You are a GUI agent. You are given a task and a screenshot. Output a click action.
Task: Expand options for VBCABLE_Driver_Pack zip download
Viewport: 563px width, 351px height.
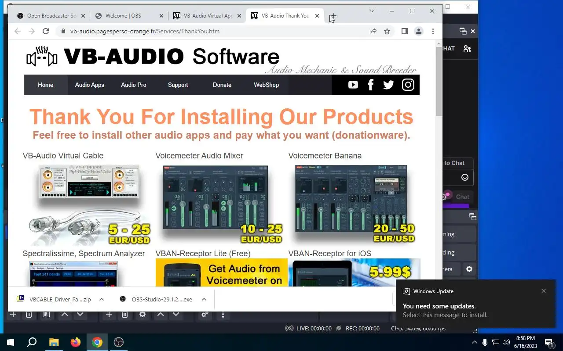102,299
